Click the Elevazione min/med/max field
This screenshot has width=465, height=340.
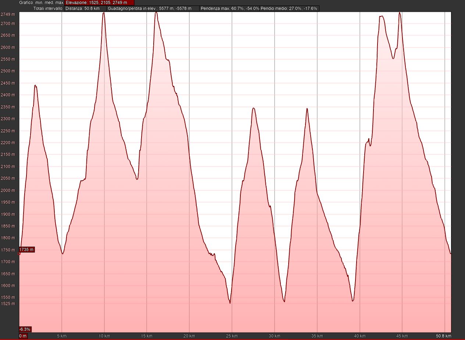click(99, 3)
